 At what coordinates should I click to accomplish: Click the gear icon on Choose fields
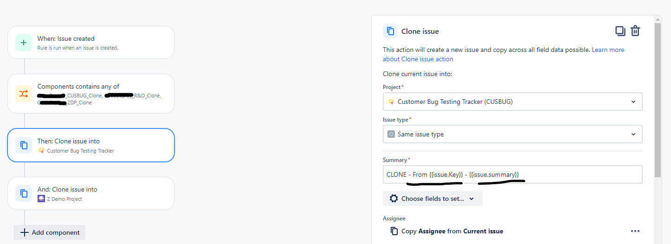[394, 199]
